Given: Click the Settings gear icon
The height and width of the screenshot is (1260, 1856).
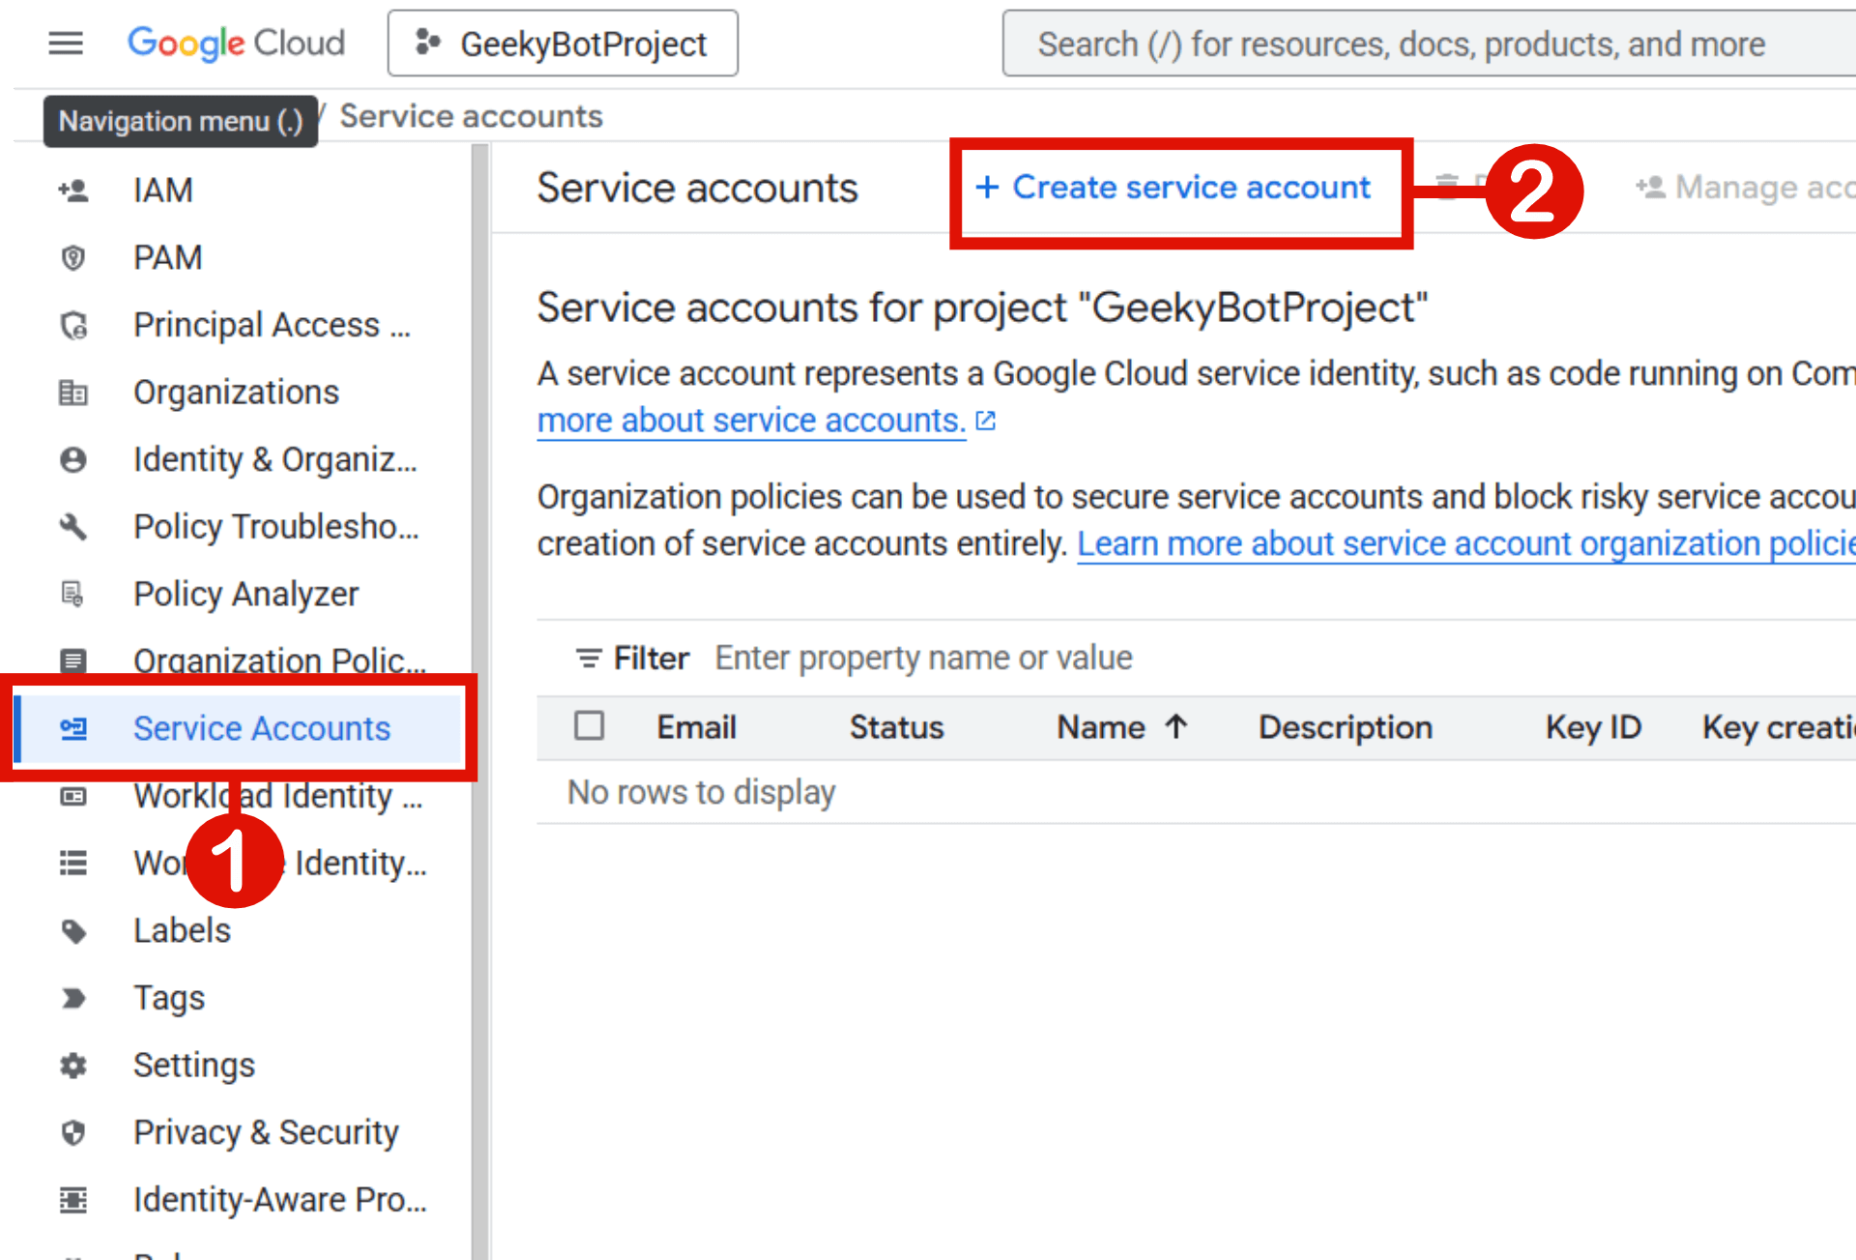Looking at the screenshot, I should [73, 1065].
